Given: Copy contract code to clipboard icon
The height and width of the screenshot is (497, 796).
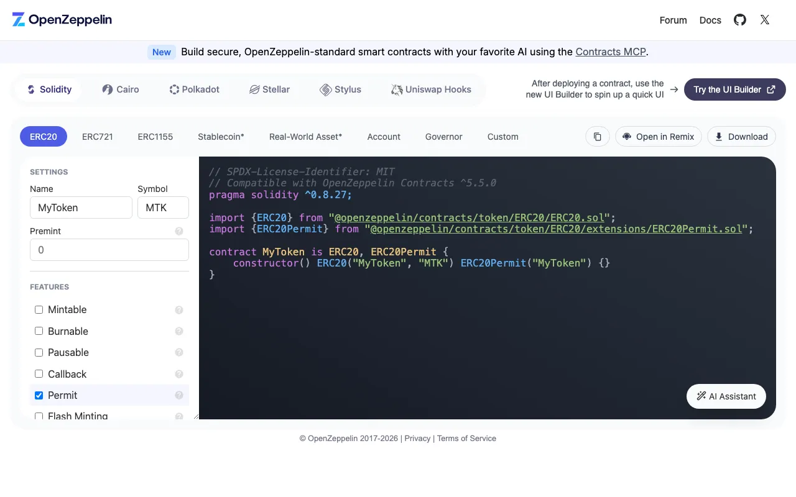Looking at the screenshot, I should (598, 137).
